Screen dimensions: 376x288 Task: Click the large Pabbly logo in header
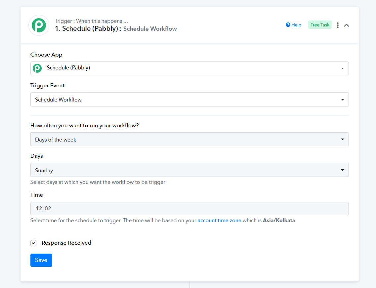39,25
